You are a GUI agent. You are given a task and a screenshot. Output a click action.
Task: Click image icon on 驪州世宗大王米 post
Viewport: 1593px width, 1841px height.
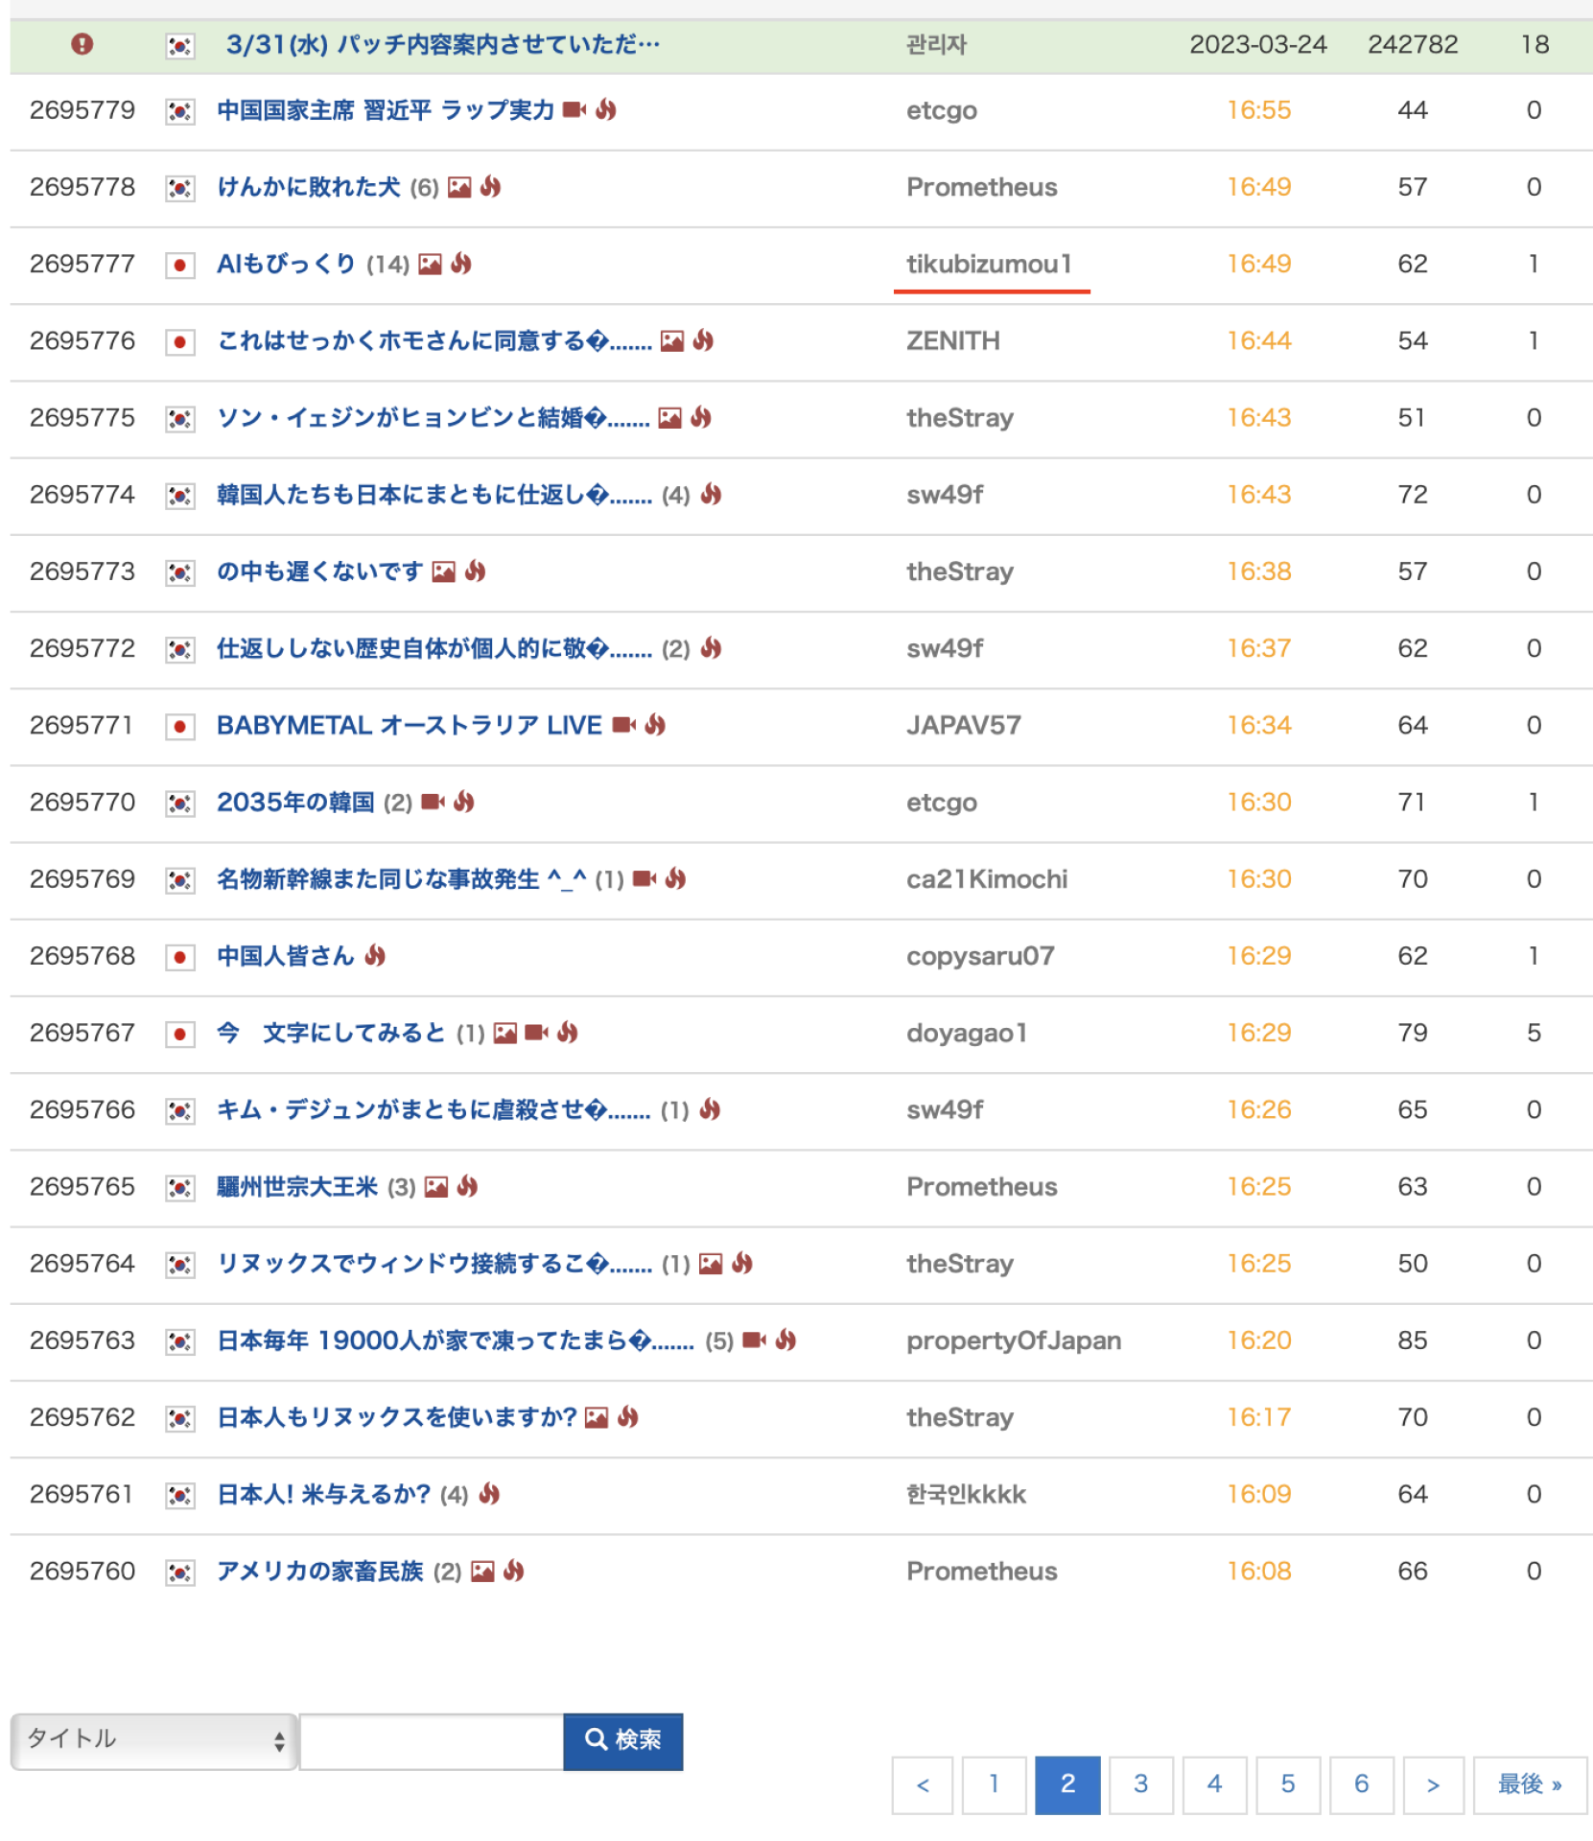(436, 1187)
